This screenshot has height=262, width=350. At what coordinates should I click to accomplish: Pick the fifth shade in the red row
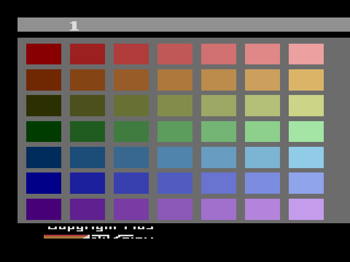[219, 54]
